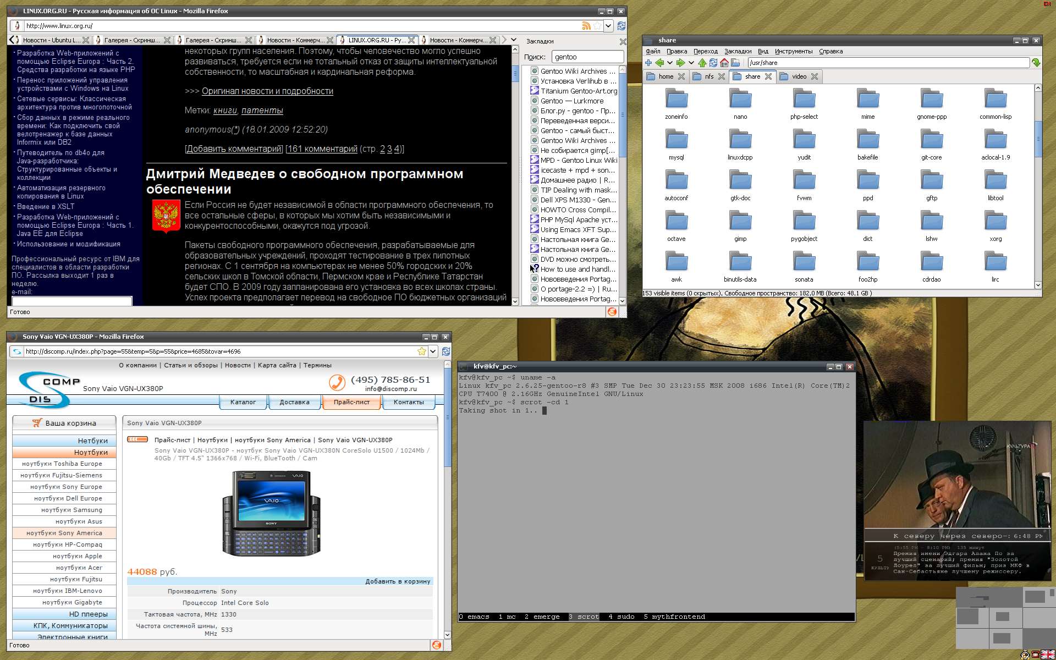
Task: Click status bar icon in linux.org.ru Firefox window
Action: pyautogui.click(x=612, y=312)
